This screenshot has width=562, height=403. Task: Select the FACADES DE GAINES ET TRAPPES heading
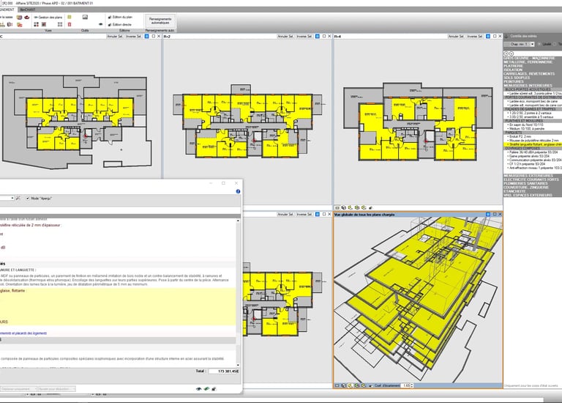click(533, 109)
